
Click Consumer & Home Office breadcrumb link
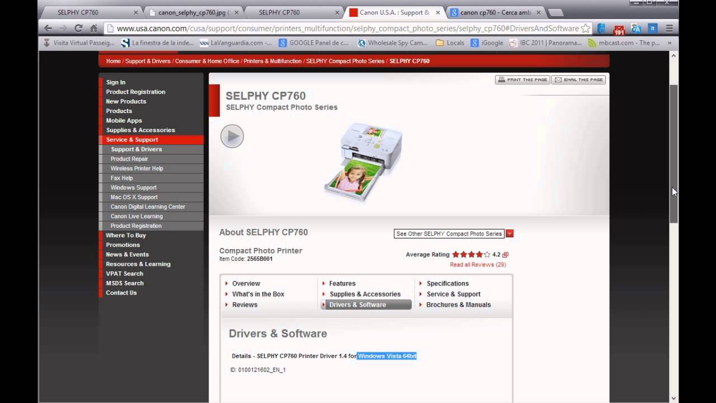click(x=207, y=61)
